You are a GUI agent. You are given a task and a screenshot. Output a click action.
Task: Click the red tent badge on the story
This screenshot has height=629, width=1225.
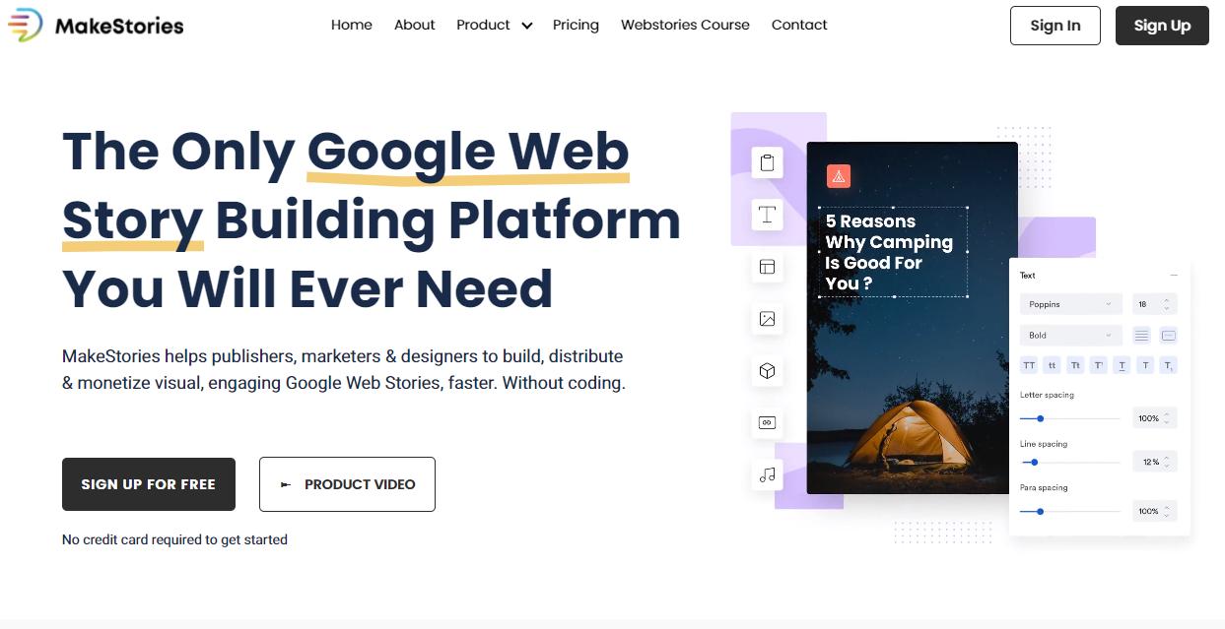pyautogui.click(x=839, y=176)
